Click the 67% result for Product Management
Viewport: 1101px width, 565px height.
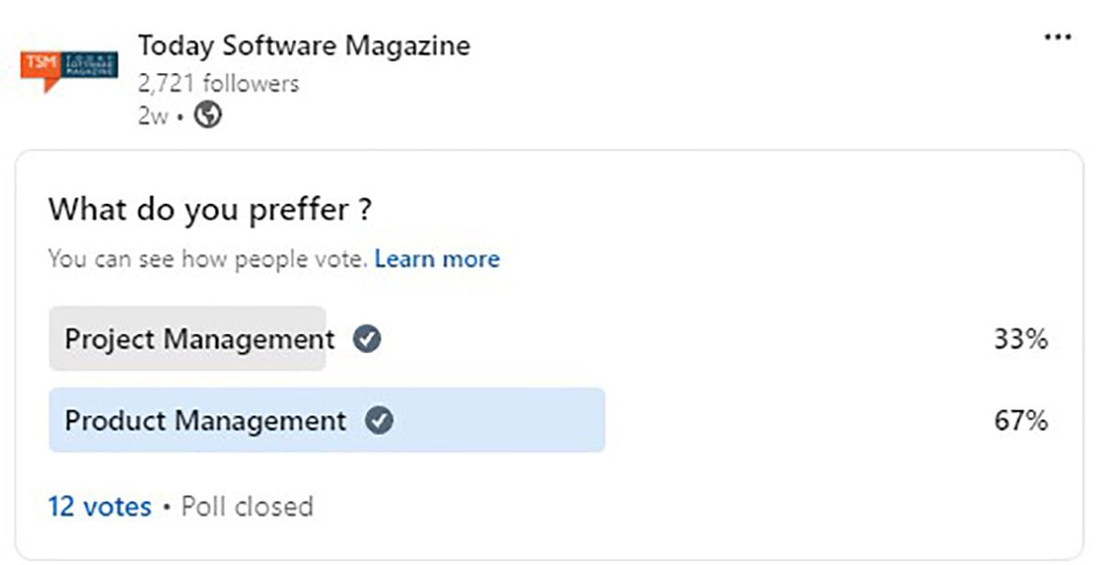point(1020,421)
